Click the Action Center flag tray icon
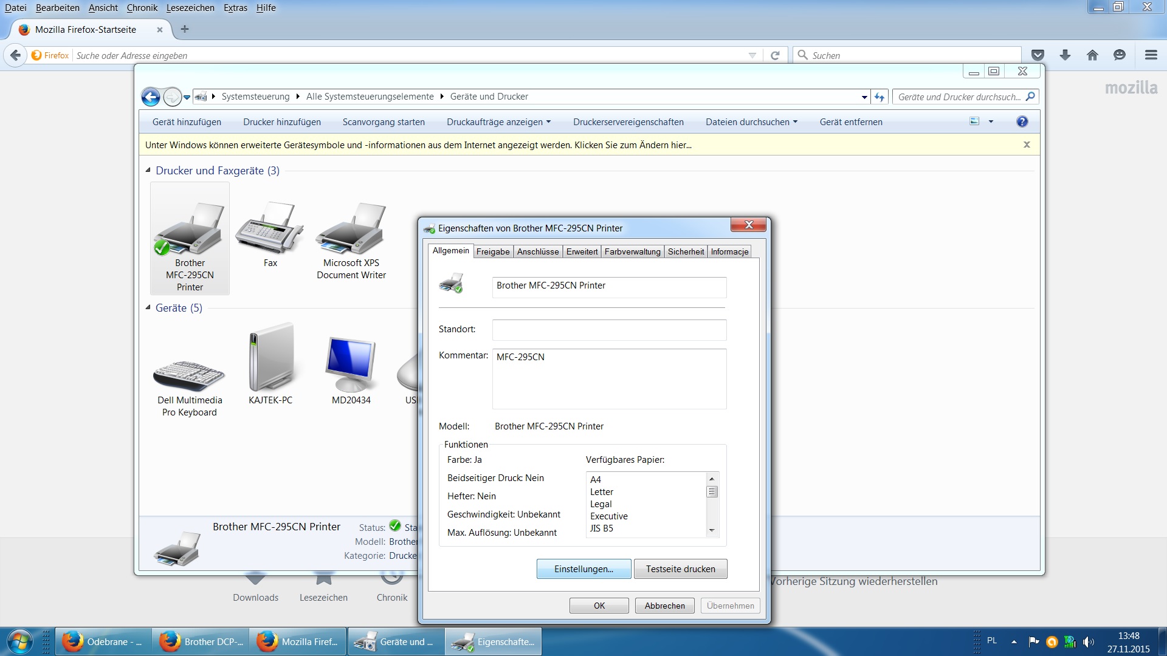The image size is (1167, 656). coord(1033,642)
